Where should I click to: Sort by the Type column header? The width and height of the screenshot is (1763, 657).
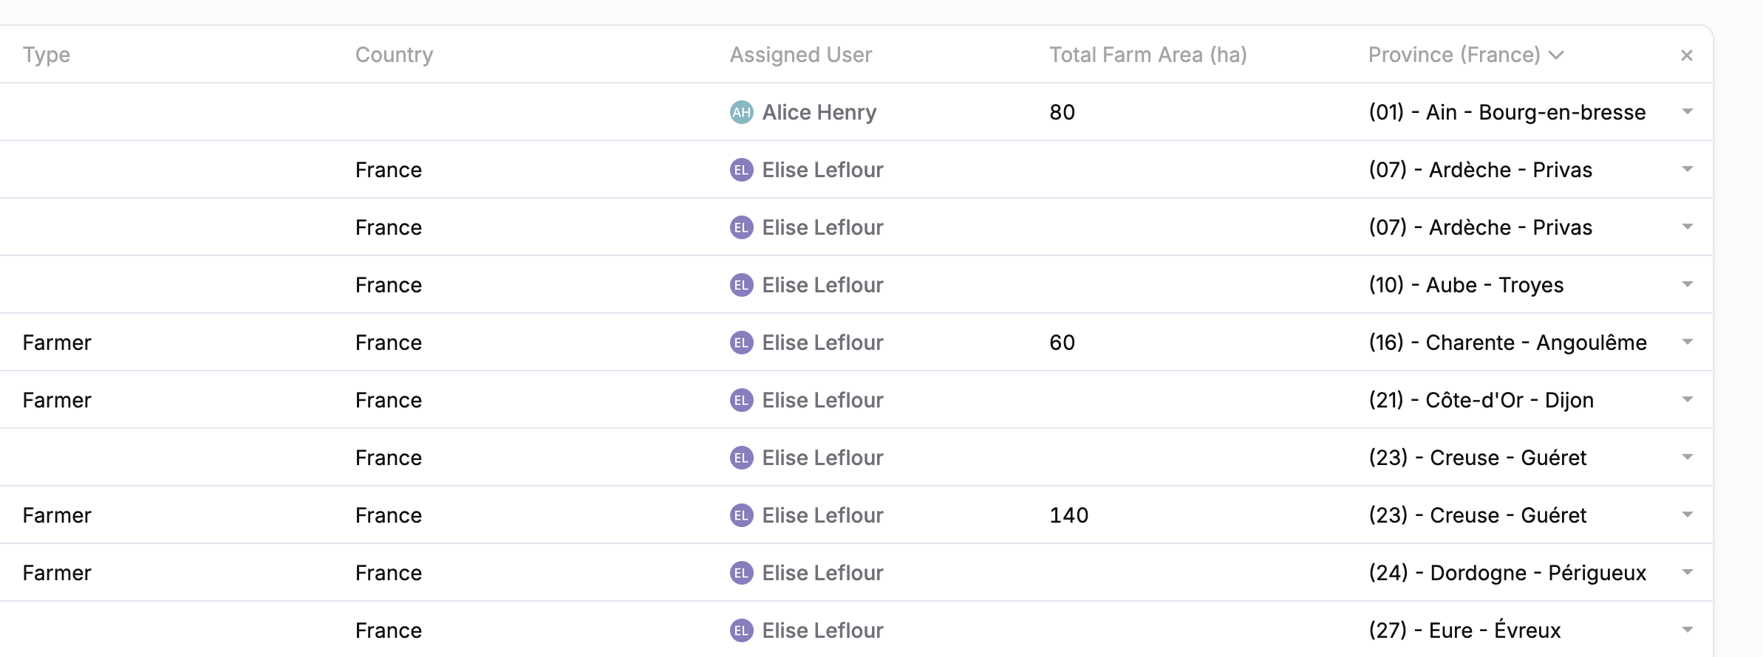click(47, 55)
